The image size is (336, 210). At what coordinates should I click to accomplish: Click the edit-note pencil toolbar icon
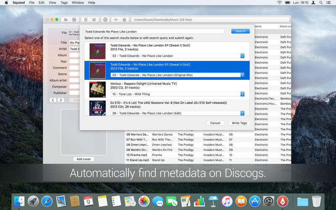94,19
